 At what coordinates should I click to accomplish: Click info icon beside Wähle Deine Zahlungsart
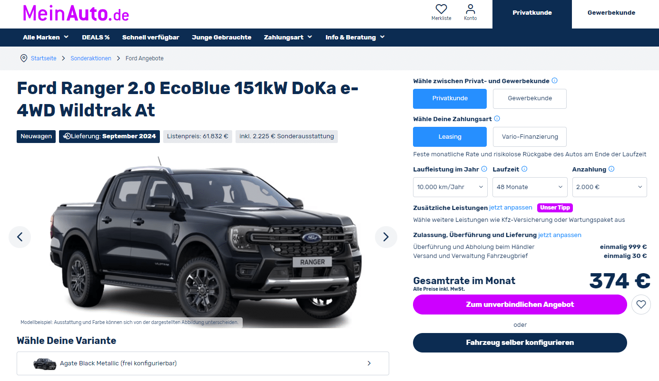[x=497, y=119]
